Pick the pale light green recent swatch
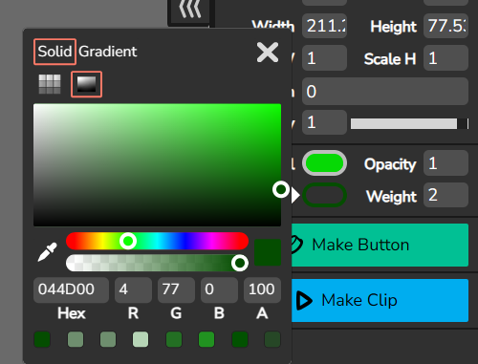The width and height of the screenshot is (478, 364). tap(141, 339)
